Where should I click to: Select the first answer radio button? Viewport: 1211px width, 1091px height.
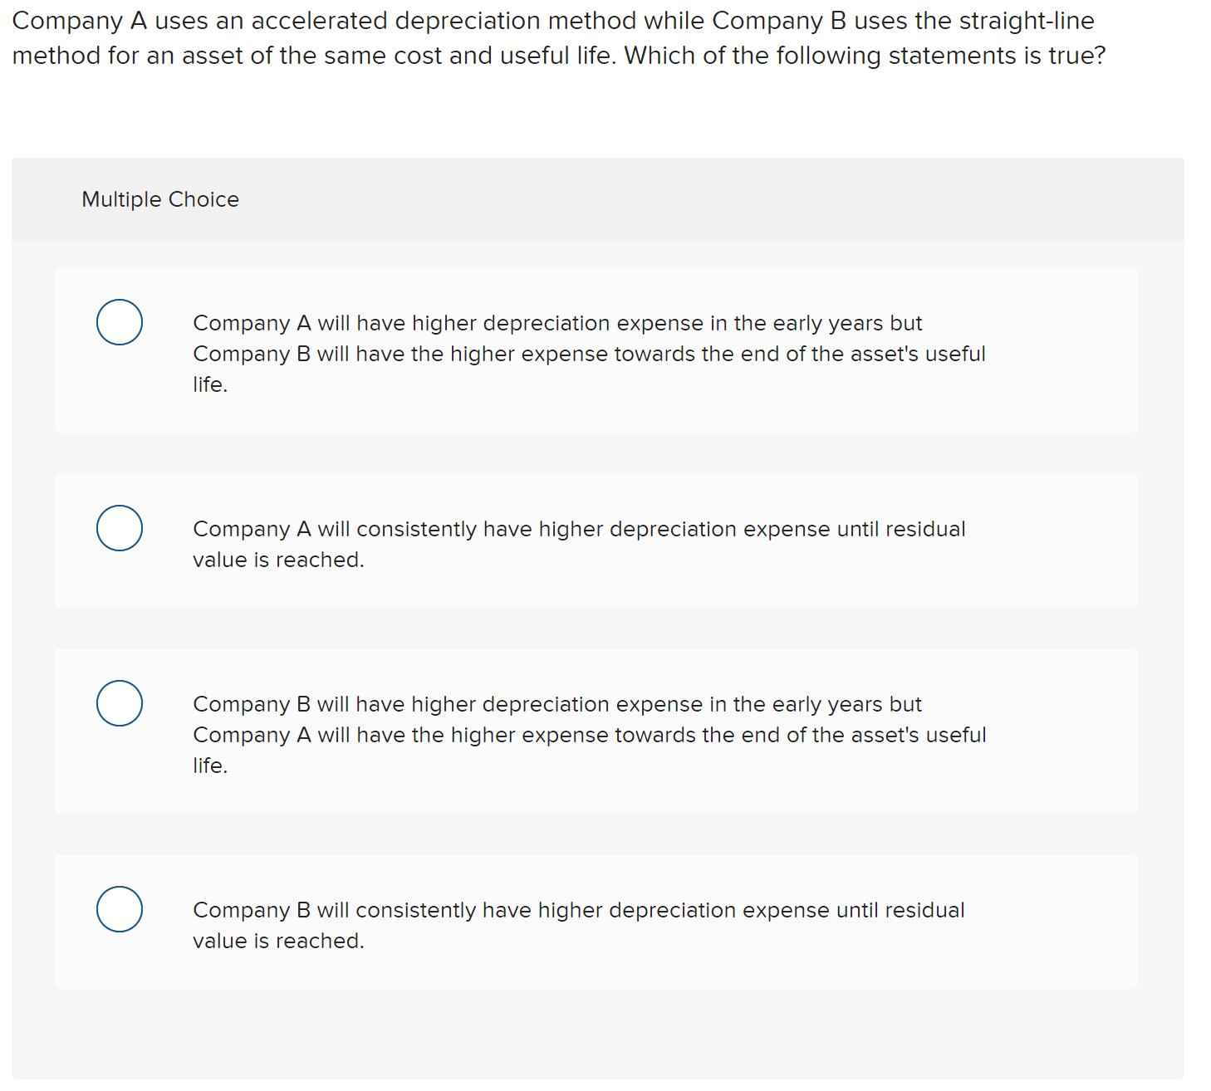pos(119,323)
